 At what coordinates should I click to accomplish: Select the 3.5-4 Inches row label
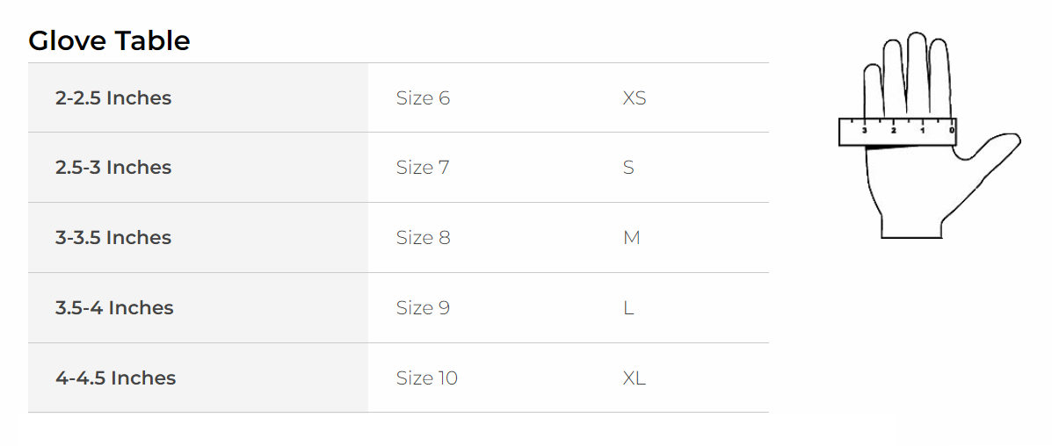click(x=114, y=308)
